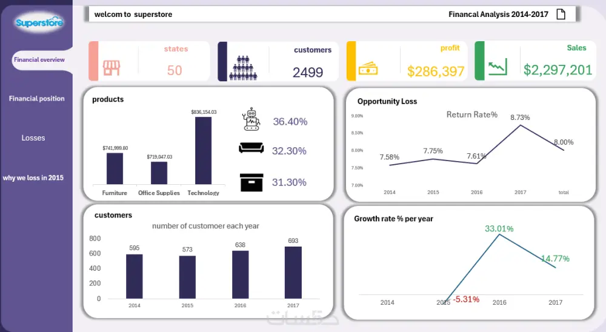Click the store icon in states card
This screenshot has height=332, width=606.
pos(112,68)
